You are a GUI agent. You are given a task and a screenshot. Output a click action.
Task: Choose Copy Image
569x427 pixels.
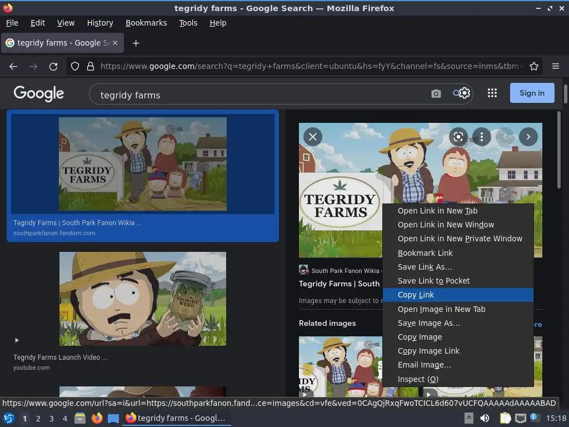[x=458, y=337]
